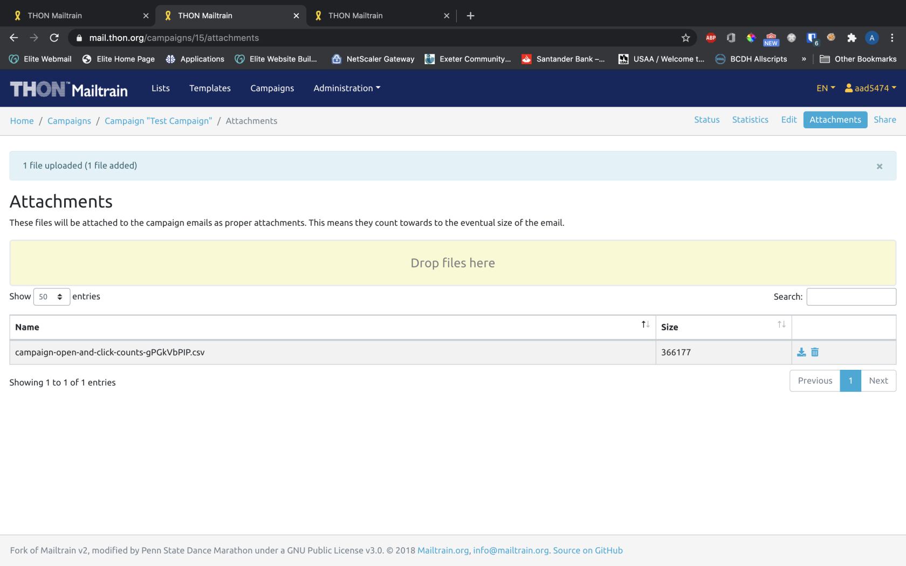Go to Next page of entries
906x566 pixels.
pyautogui.click(x=878, y=381)
